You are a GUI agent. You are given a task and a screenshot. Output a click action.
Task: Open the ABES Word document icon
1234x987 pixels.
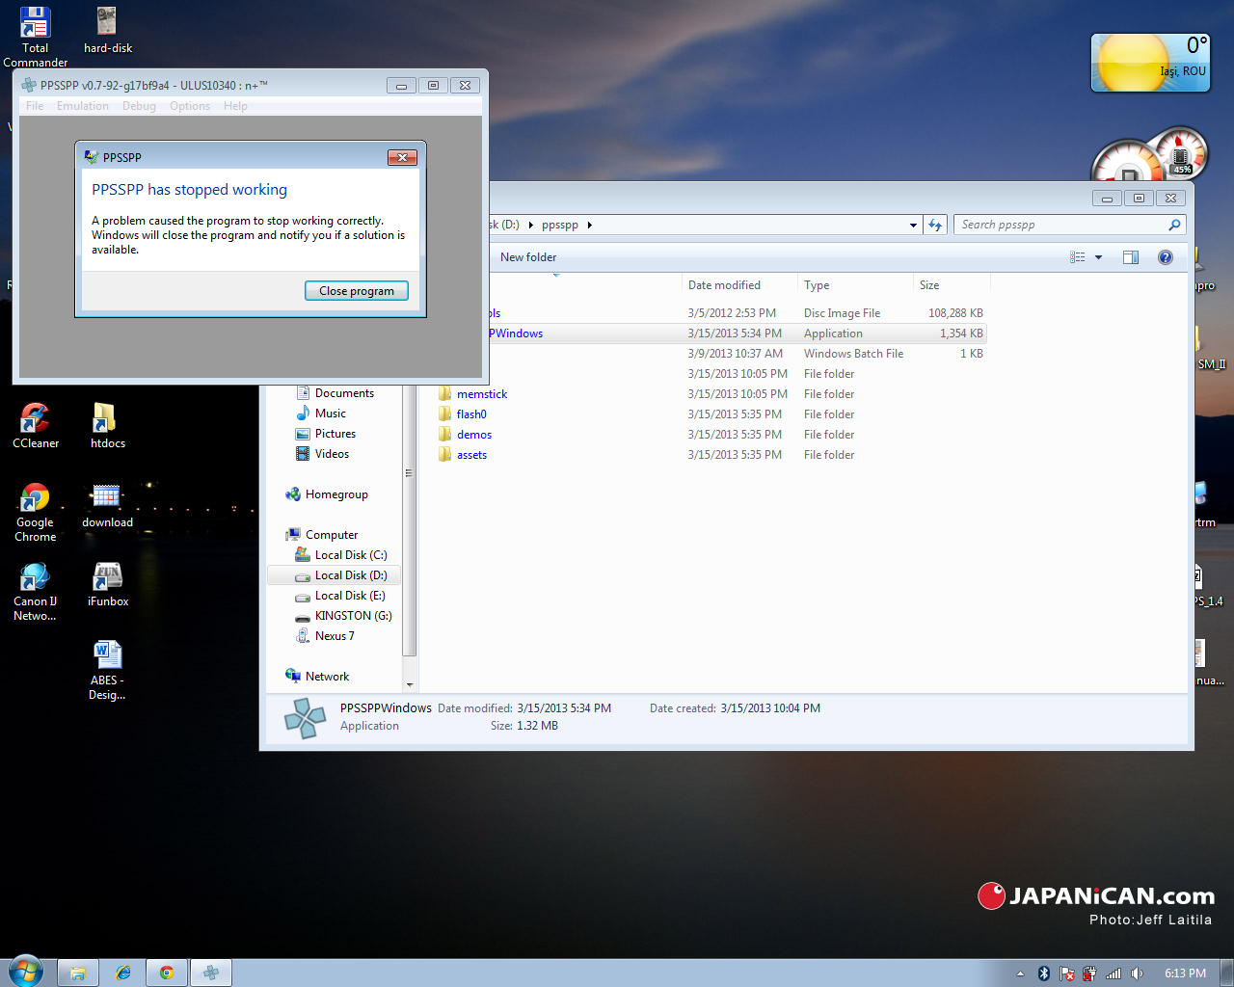(107, 671)
